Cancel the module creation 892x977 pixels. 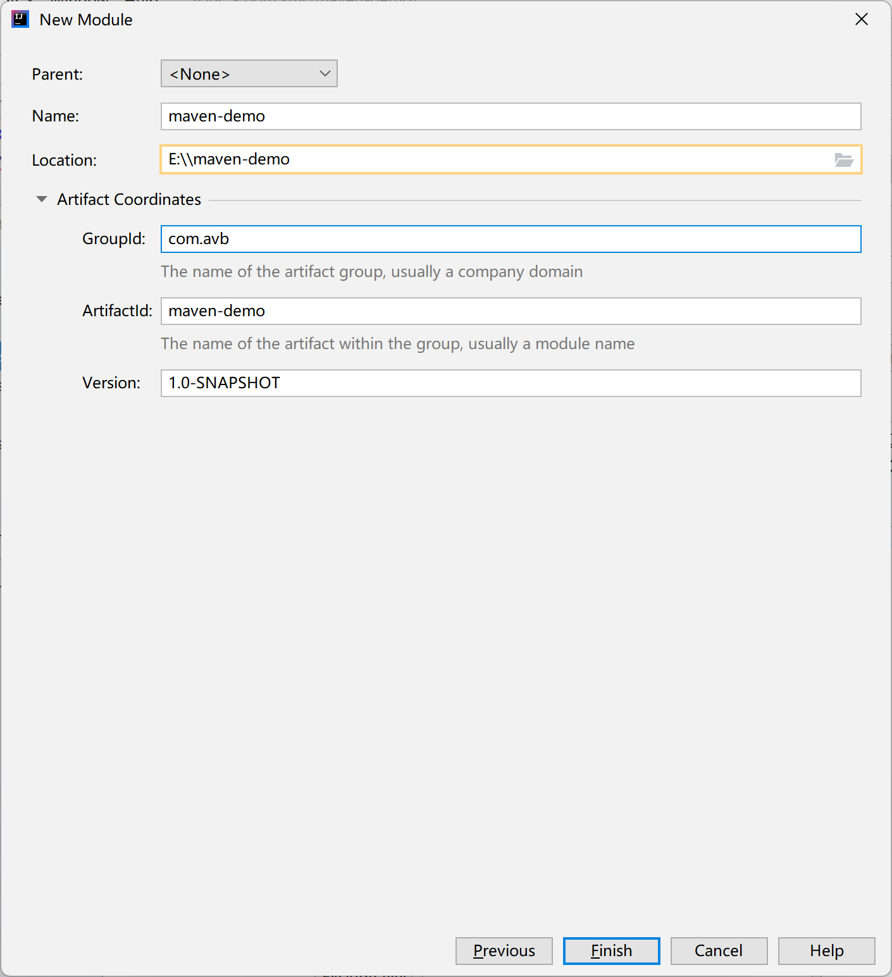(x=719, y=950)
